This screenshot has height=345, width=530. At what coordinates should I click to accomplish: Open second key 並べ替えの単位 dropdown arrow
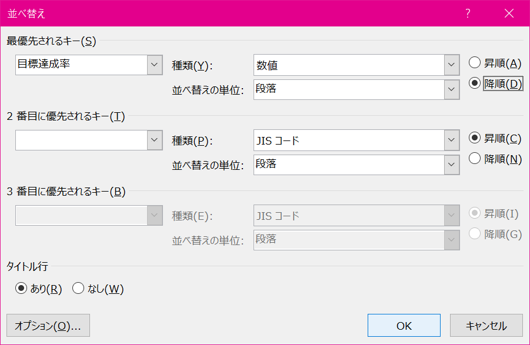coord(452,165)
